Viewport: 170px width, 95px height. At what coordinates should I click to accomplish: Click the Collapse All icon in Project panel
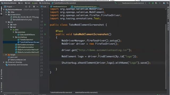(29, 7)
